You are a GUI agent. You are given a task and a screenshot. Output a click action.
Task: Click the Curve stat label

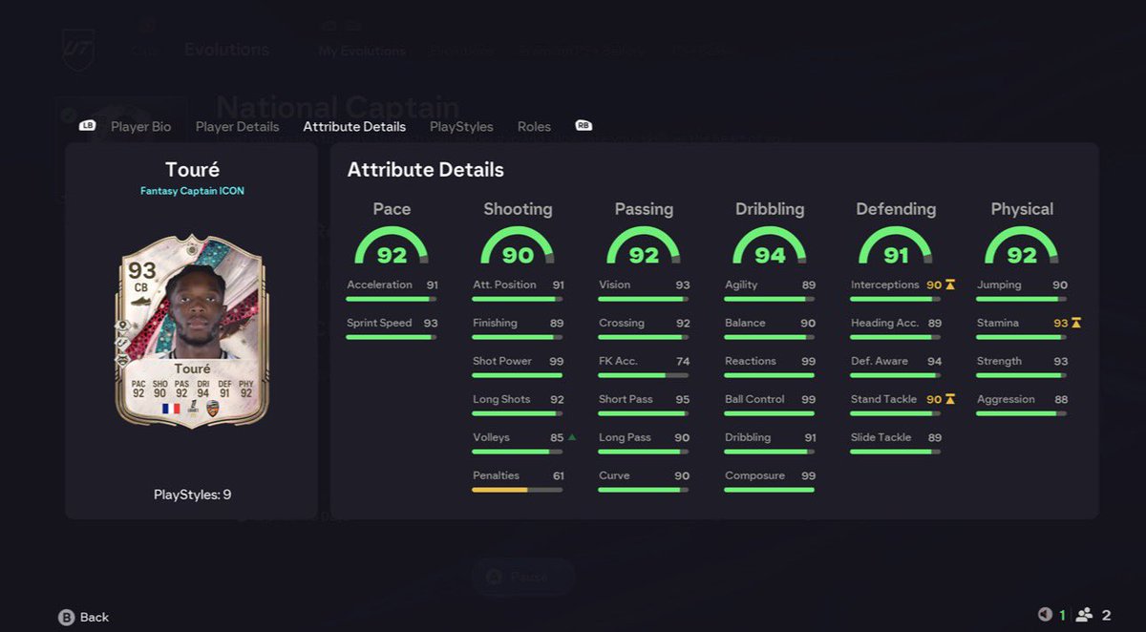point(614,475)
